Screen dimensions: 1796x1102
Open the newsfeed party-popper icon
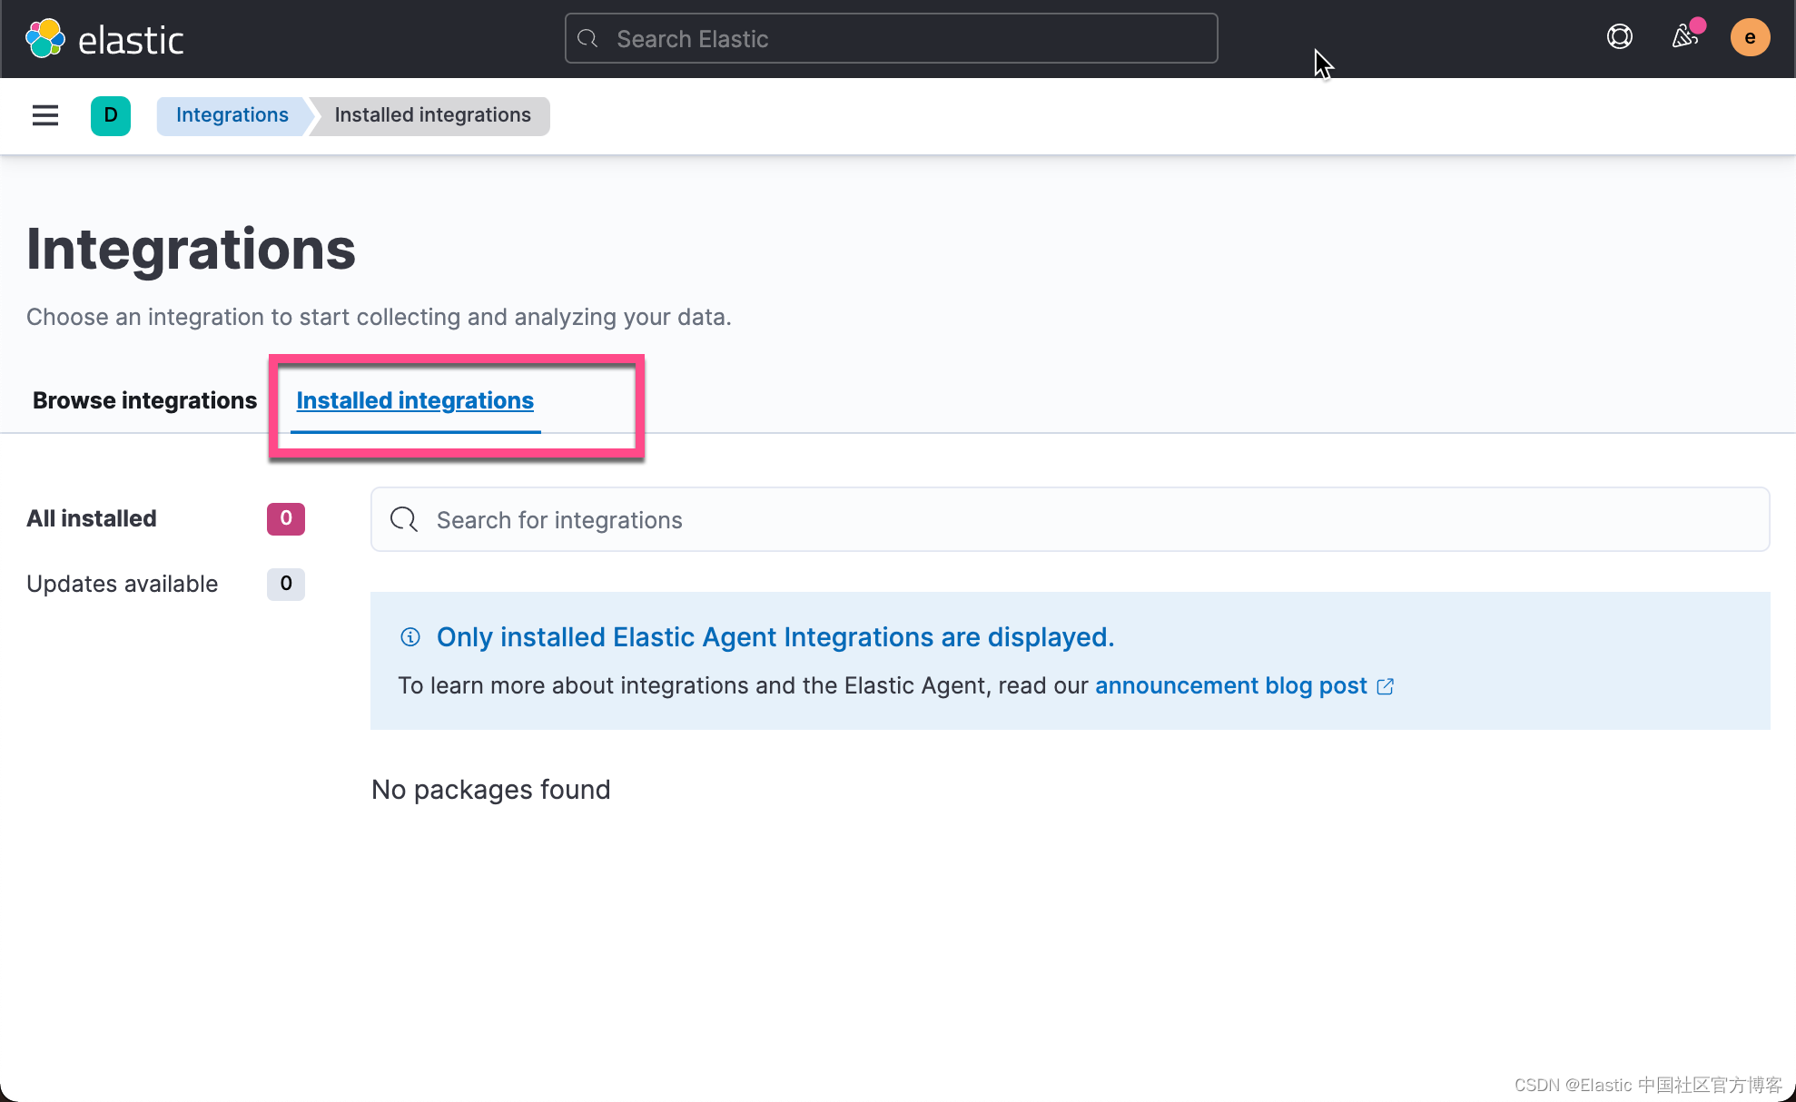pyautogui.click(x=1686, y=37)
